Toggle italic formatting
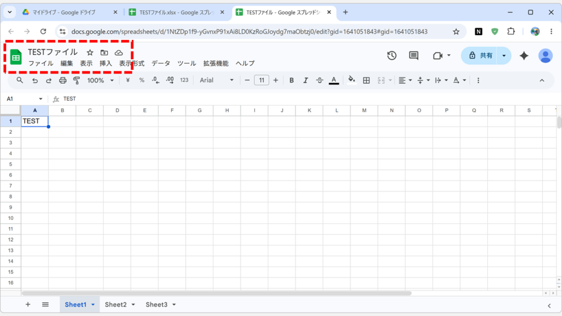The height and width of the screenshot is (316, 562). (305, 80)
